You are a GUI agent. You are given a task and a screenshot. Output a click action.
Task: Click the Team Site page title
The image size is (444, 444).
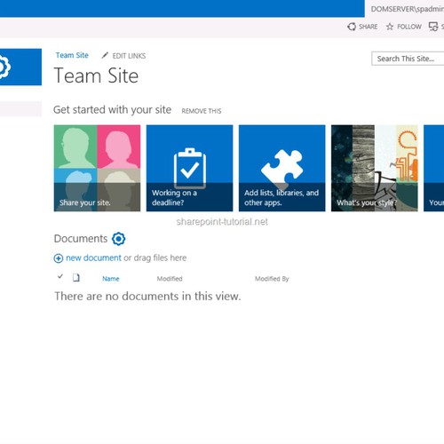point(96,75)
